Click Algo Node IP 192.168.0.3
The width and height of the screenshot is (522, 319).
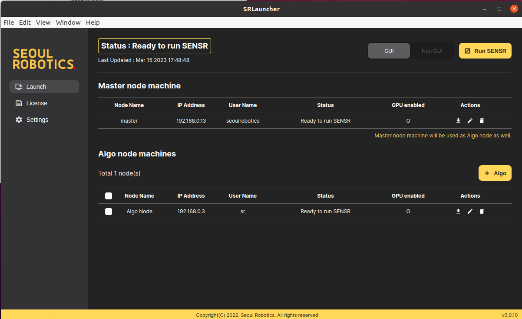[191, 212]
